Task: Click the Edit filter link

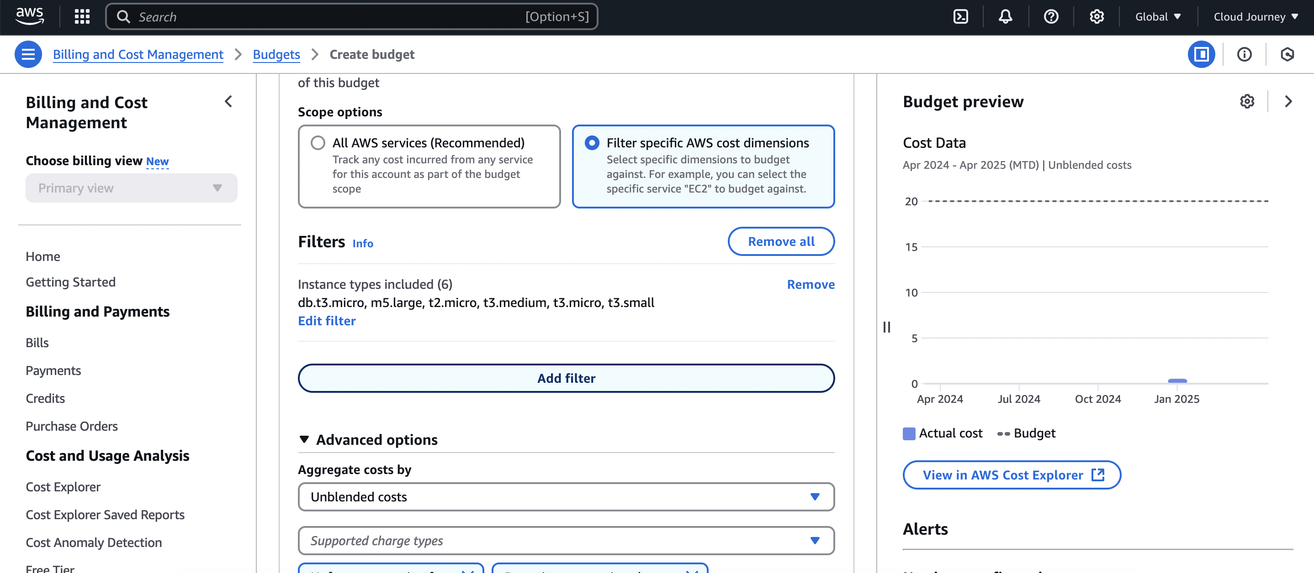Action: coord(327,321)
